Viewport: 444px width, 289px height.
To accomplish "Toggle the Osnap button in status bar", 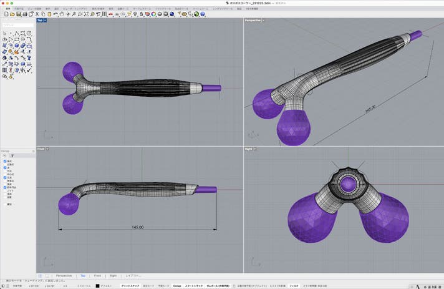I will point(177,285).
